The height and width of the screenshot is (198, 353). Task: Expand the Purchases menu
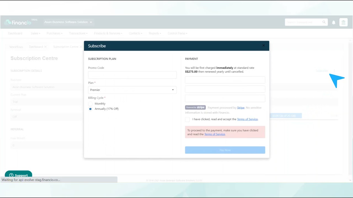pos(54,33)
